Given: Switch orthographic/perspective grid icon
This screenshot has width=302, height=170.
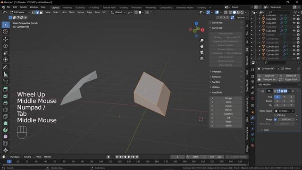Looking at the screenshot, I should click(x=201, y=58).
